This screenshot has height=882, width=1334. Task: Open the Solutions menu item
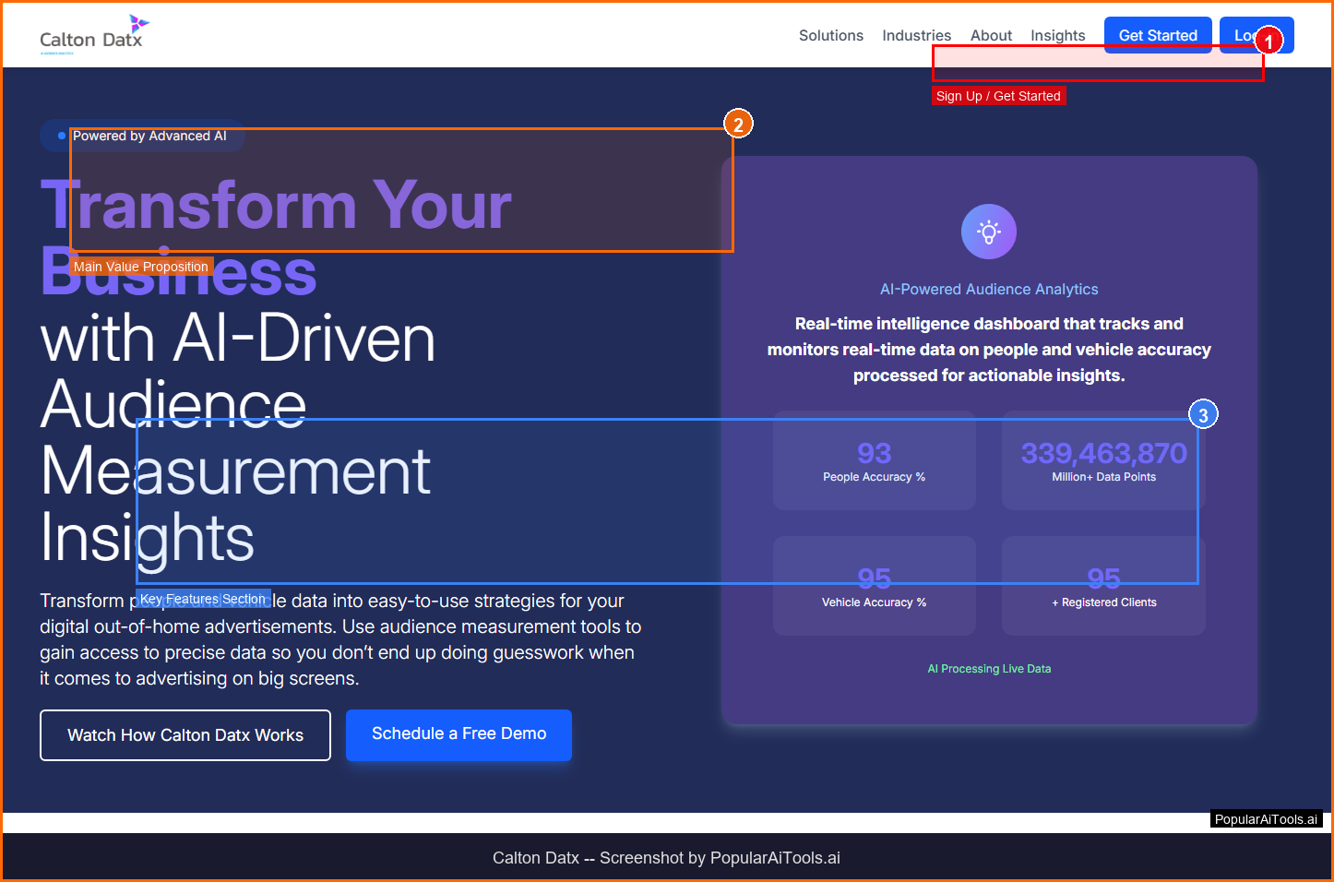(830, 35)
